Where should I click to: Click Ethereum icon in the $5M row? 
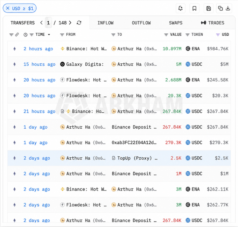point(14,64)
